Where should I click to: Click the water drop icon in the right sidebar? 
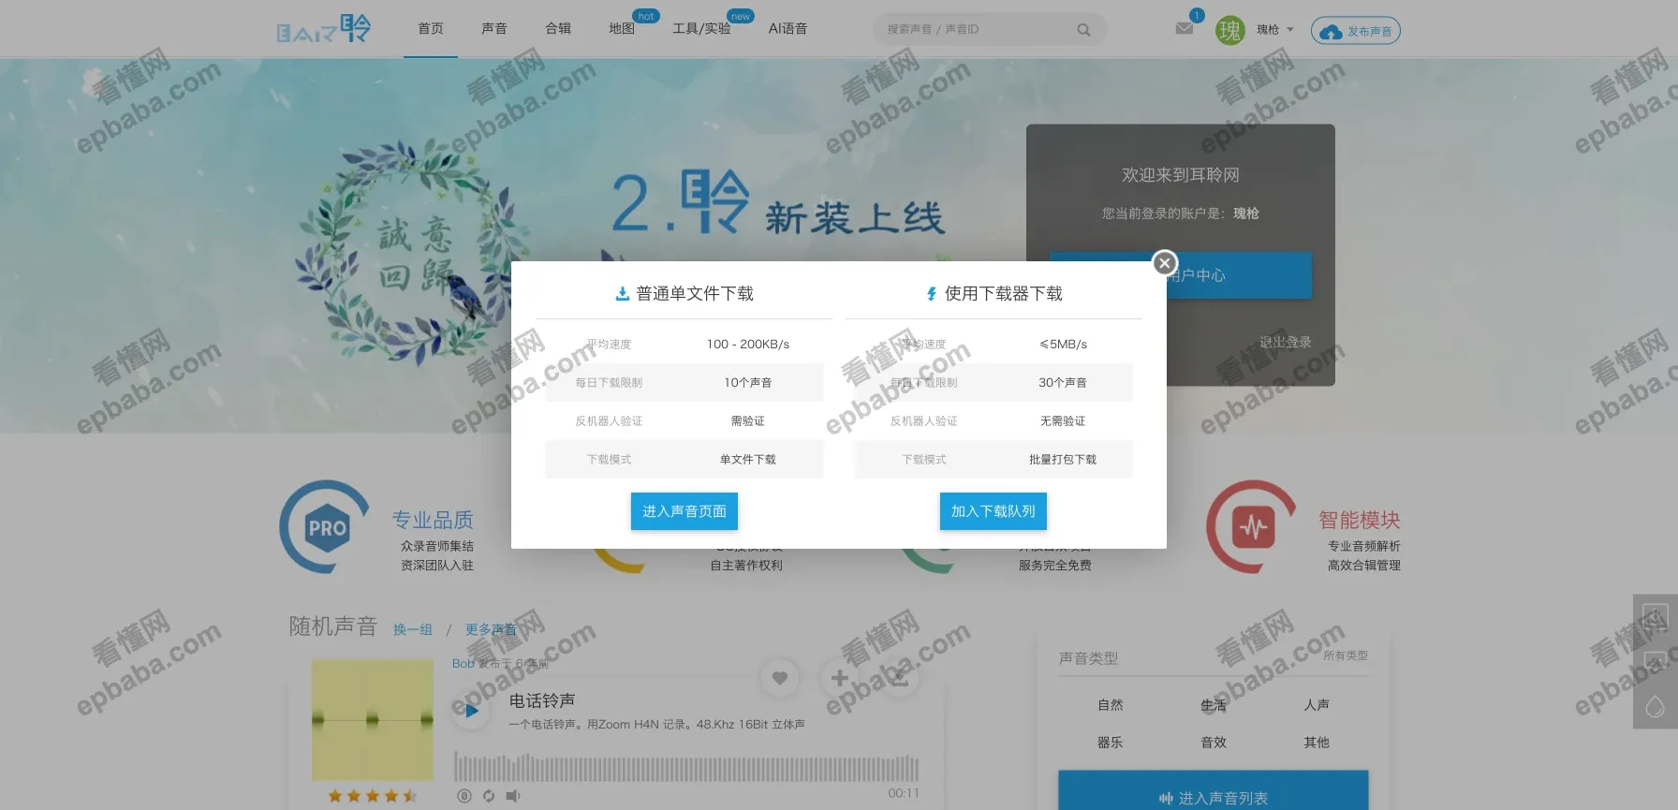[x=1656, y=707]
